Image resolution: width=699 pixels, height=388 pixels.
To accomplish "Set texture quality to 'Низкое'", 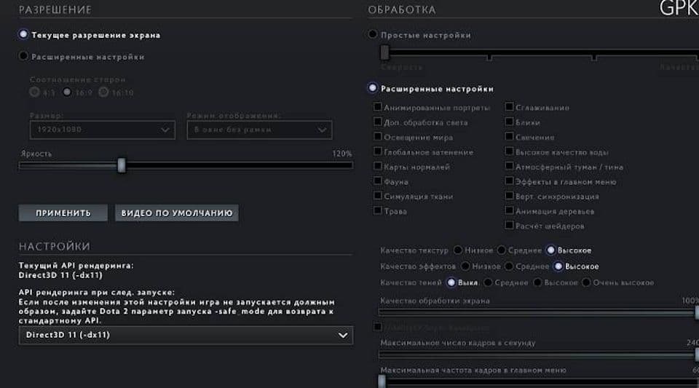I will point(458,250).
